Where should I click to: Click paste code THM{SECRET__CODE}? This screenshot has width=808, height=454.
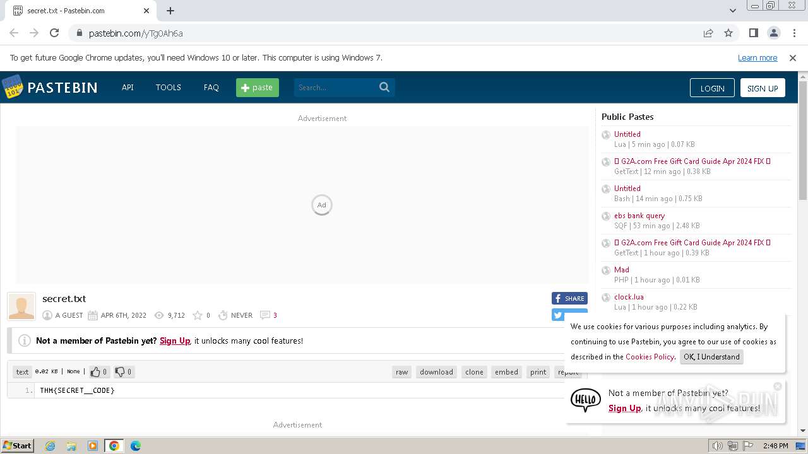77,391
